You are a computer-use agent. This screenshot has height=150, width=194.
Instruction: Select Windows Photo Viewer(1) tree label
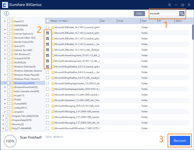(27, 79)
